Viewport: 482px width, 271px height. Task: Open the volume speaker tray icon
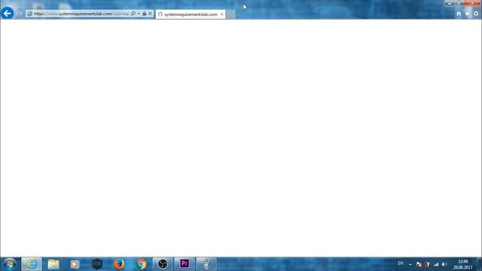click(444, 264)
